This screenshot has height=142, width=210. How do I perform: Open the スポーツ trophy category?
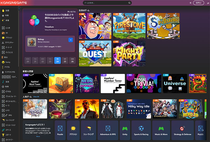pyautogui.click(x=6, y=135)
